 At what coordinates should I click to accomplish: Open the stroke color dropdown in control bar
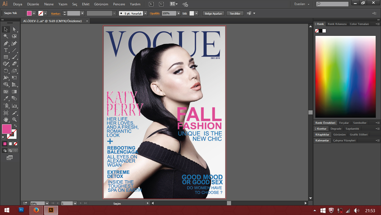(45, 13)
